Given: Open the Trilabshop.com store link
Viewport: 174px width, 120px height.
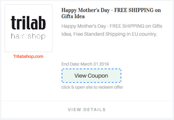Looking at the screenshot, I should tap(28, 56).
